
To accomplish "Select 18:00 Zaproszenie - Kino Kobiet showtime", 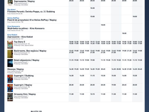I will (124, 33).
